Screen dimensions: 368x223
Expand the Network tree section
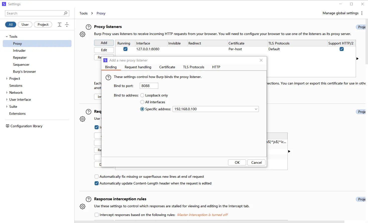7,92
